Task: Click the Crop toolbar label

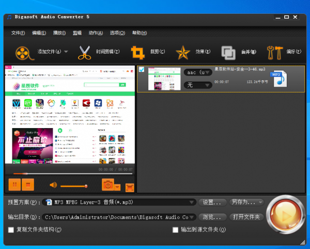Action: (x=158, y=52)
